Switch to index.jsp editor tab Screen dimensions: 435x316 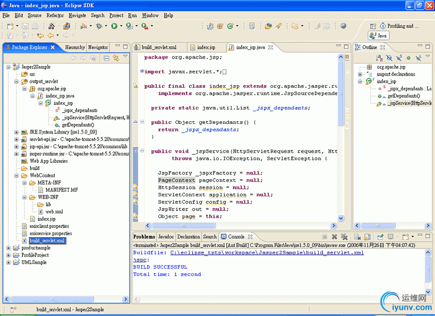point(206,47)
